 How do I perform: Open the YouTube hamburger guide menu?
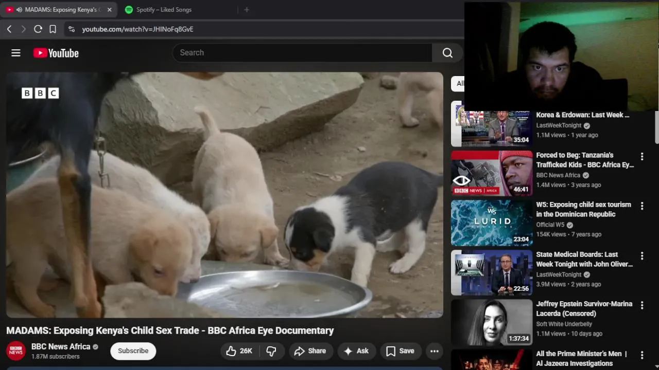16,53
